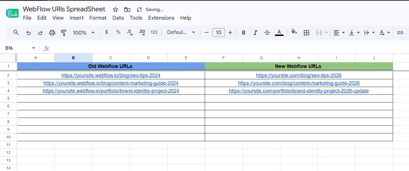Toggle strikethrough formatting
The height and width of the screenshot is (171, 409).
pos(267,33)
